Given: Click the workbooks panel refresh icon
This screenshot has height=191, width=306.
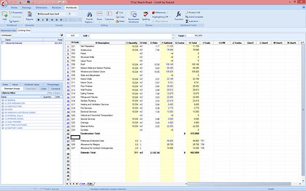Looking at the screenshot, I should coord(62,35).
